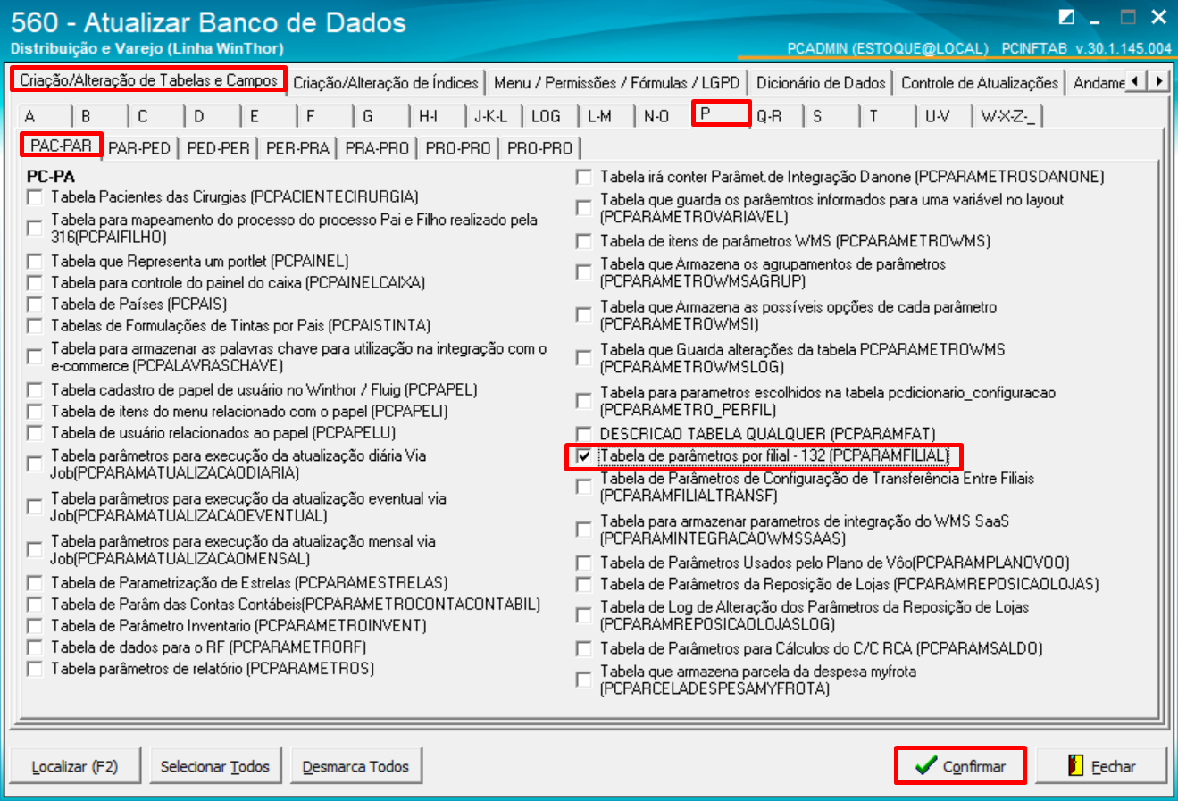Check the PCPALAVRASCHAVE table checkbox
This screenshot has width=1178, height=801.
click(35, 356)
